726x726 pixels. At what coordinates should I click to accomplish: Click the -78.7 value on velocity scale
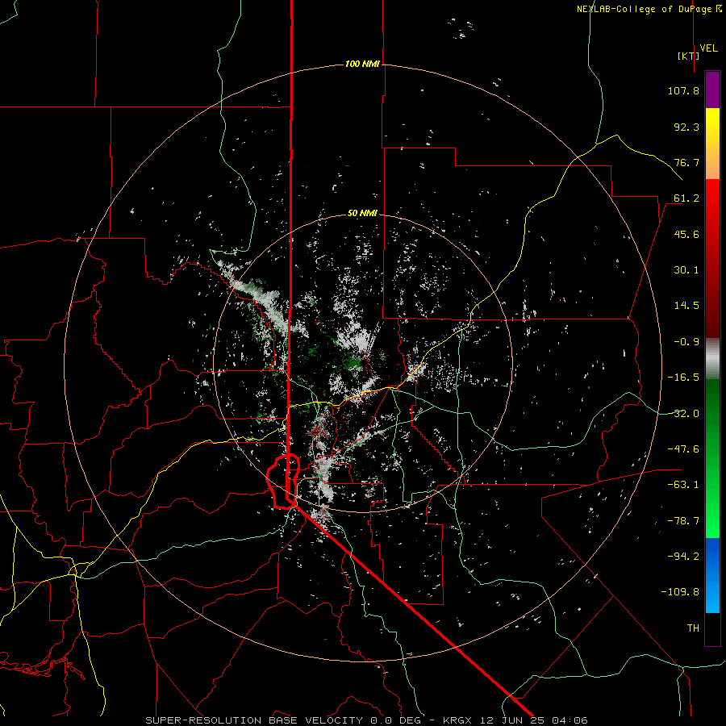point(683,521)
